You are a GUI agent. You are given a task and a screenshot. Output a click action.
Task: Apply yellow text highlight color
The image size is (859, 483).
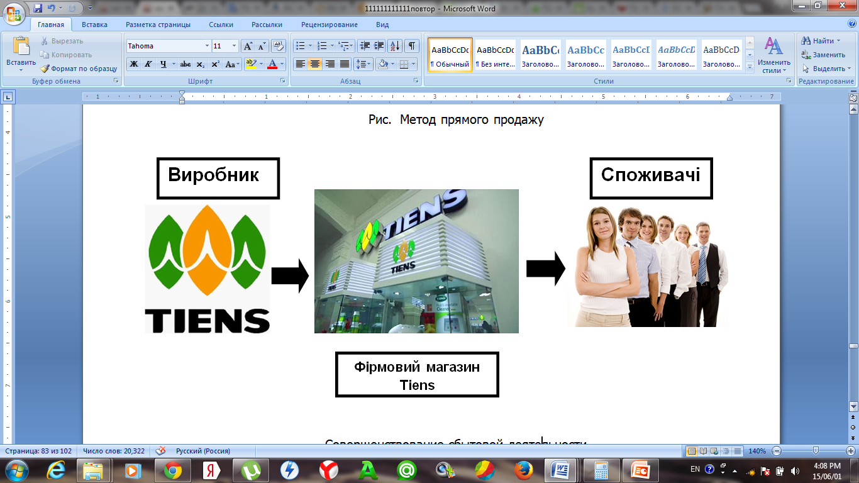251,64
